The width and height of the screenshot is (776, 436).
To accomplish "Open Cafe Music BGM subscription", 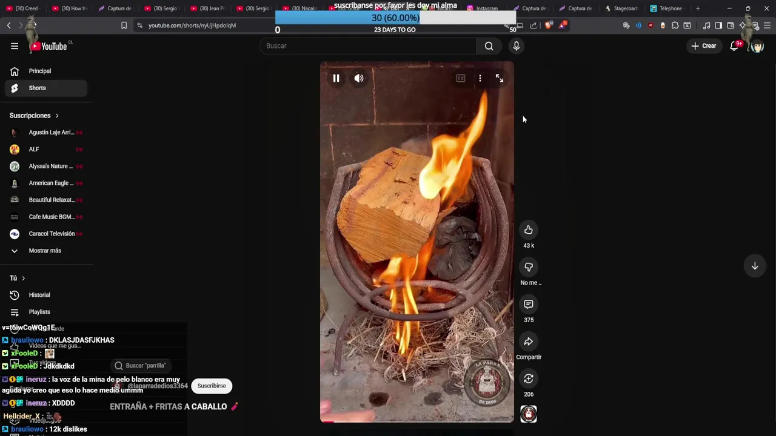I will coord(46,217).
